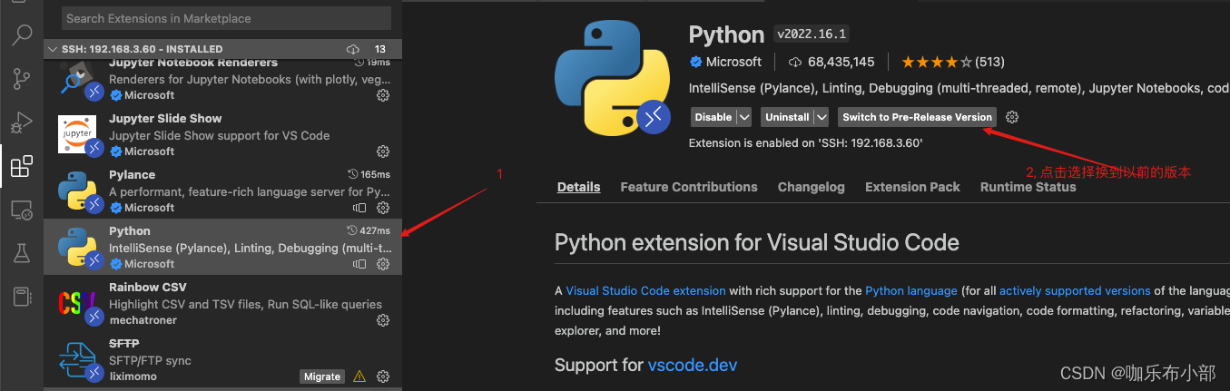The width and height of the screenshot is (1230, 391).
Task: Click the Rainbow CSV extension logo
Action: click(x=77, y=303)
